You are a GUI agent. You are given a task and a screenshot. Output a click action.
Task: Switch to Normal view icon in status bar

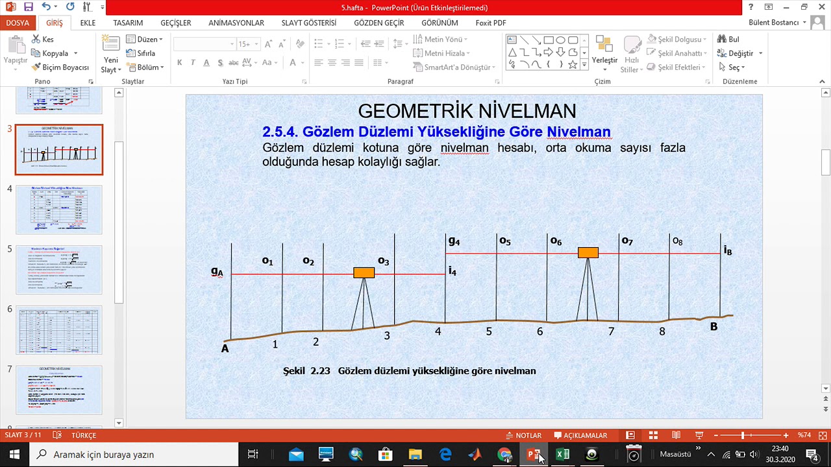[630, 435]
